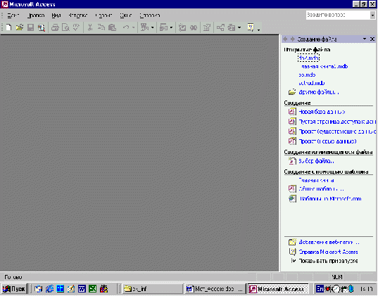The image size is (378, 296).
Task: Click the forward arrow in task pane header
Action: 292,39
